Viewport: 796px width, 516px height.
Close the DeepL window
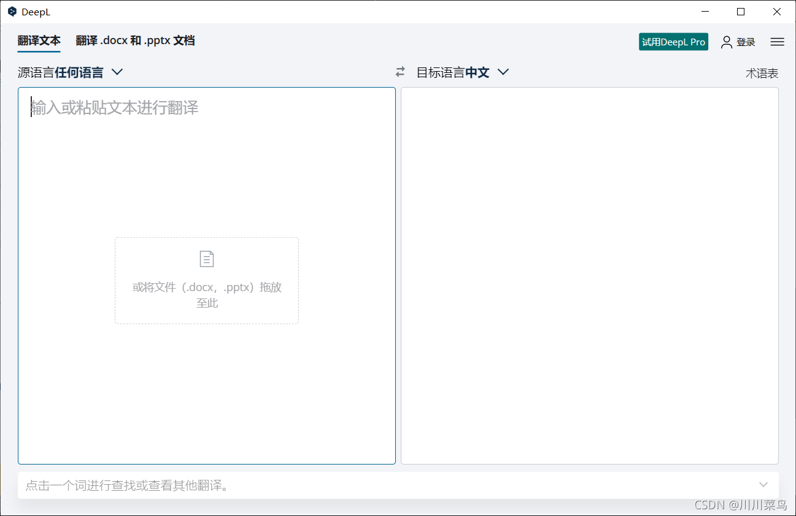[x=776, y=12]
